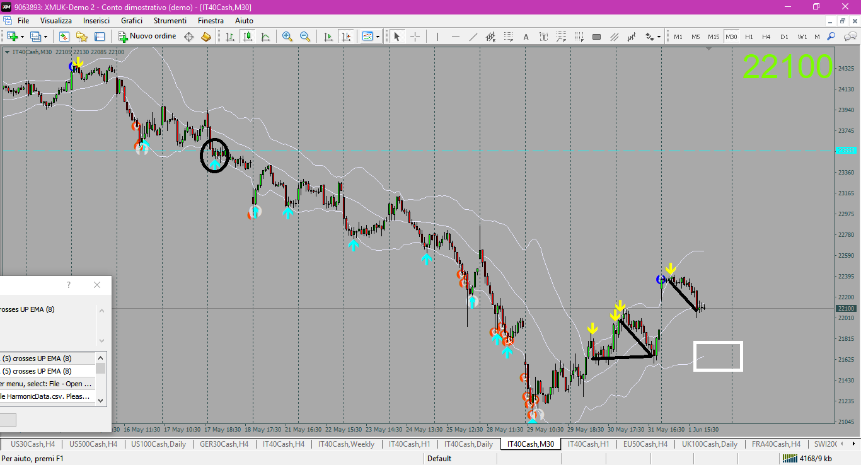Select the text tool A
Screen dimensions: 861x465
pyautogui.click(x=526, y=37)
